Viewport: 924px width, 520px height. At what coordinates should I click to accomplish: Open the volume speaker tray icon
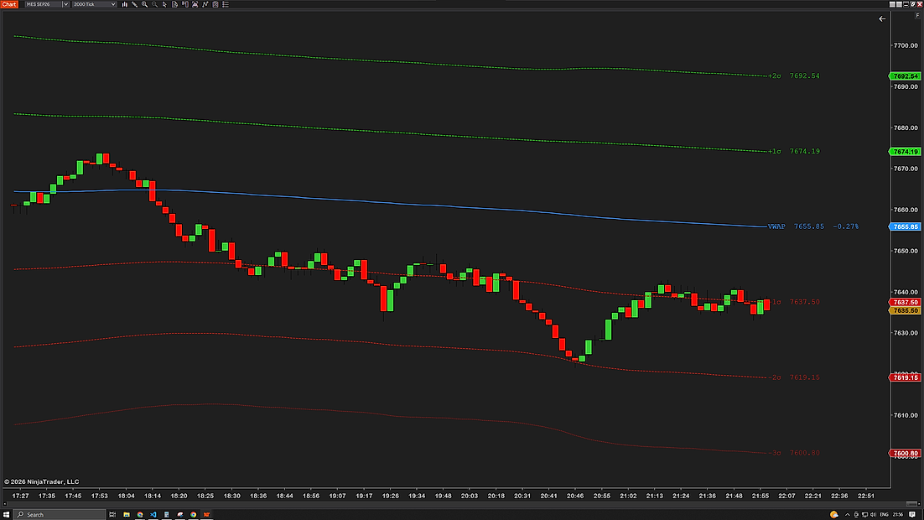pos(874,515)
